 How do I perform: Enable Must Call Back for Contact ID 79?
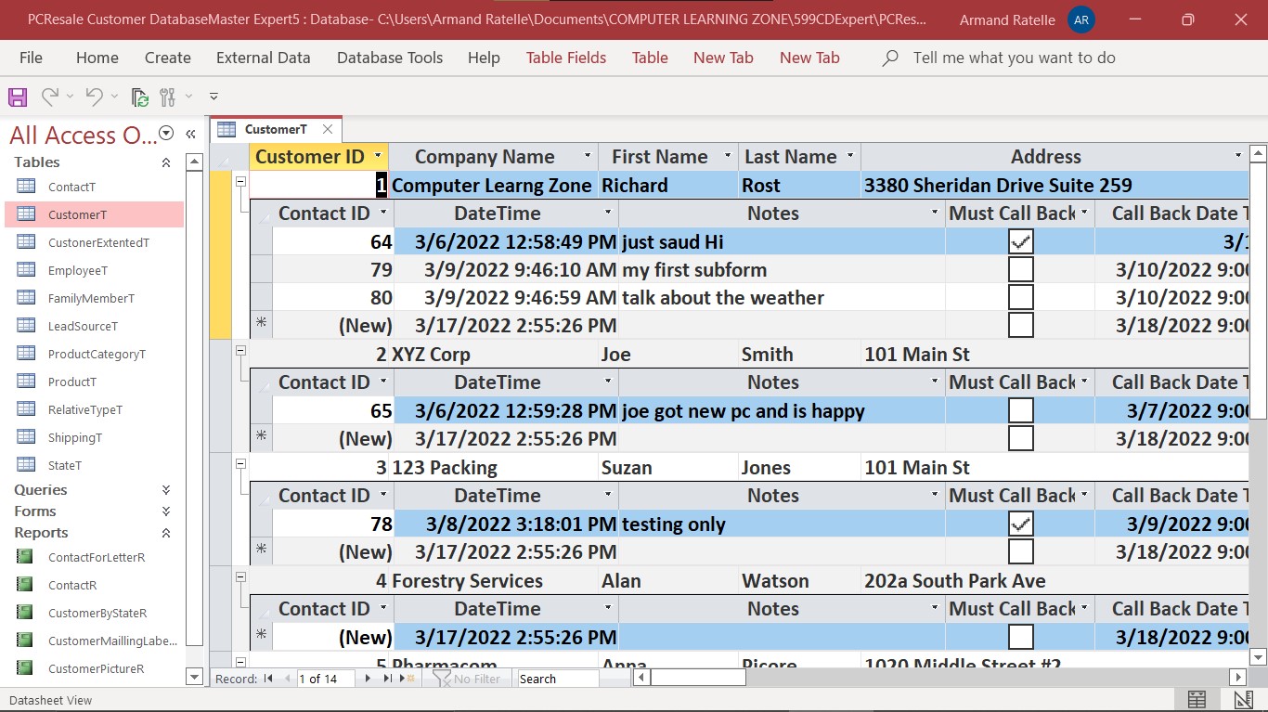pos(1019,269)
